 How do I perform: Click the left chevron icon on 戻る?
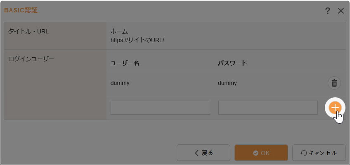[197, 153]
